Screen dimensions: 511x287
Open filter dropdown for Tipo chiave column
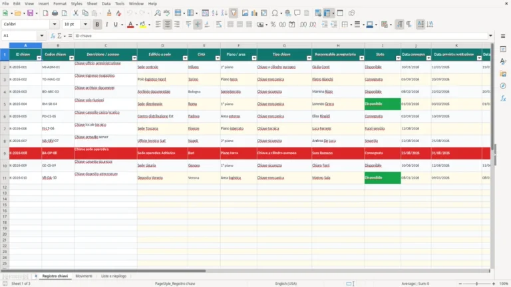pyautogui.click(x=309, y=58)
